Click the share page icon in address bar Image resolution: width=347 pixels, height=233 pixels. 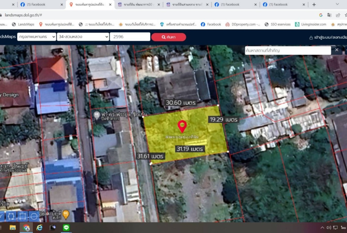[x=338, y=15]
